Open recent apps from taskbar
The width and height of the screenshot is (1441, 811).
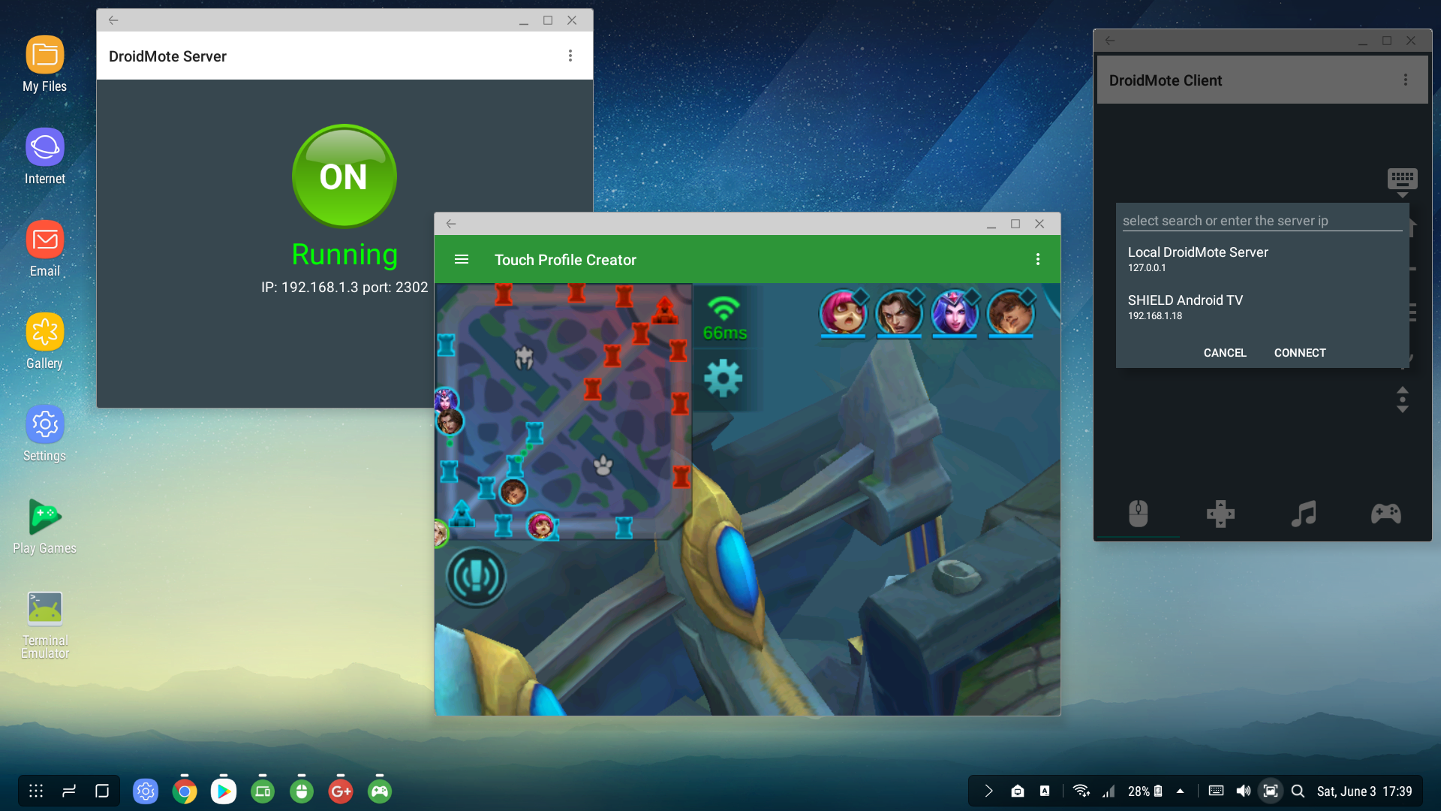click(x=102, y=791)
